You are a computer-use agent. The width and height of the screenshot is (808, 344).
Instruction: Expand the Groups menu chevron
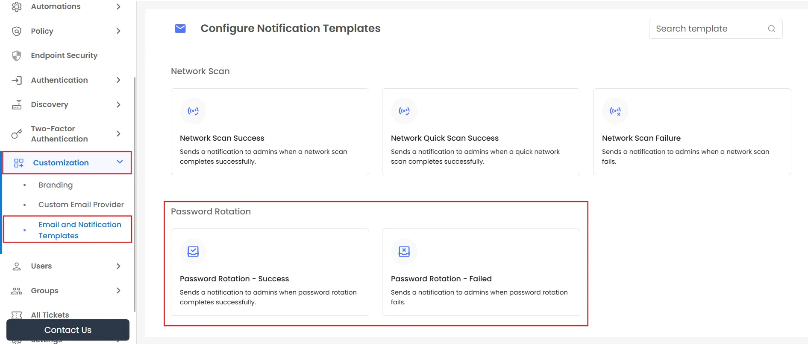pyautogui.click(x=118, y=291)
